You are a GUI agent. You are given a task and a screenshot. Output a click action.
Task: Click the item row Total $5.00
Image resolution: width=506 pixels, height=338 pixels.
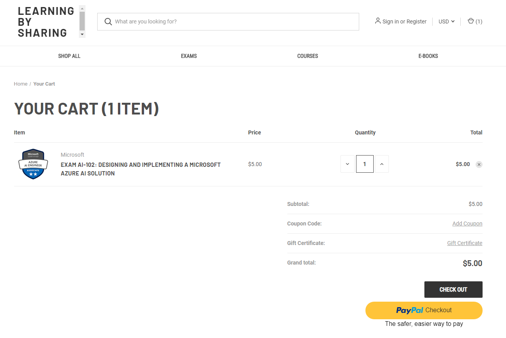point(463,164)
